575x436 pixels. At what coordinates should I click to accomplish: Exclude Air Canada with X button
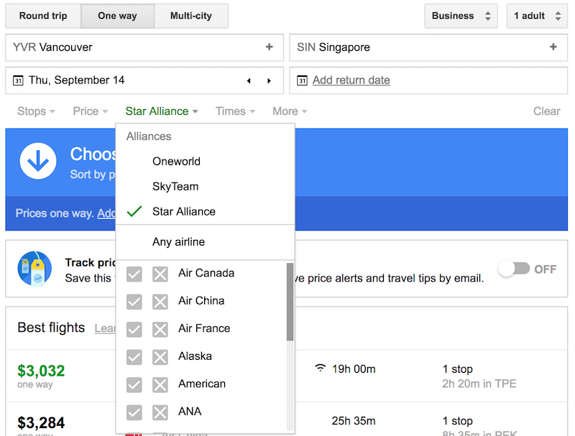(160, 274)
